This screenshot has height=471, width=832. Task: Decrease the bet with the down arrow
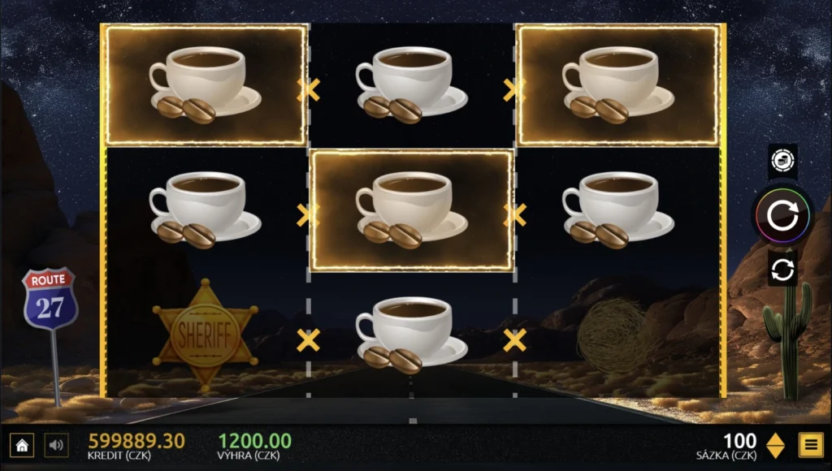coord(776,452)
